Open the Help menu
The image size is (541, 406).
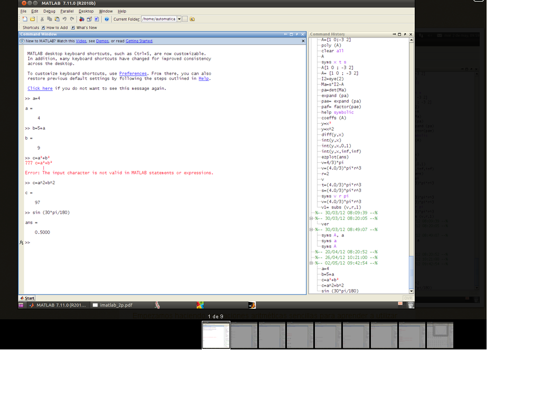tap(122, 11)
